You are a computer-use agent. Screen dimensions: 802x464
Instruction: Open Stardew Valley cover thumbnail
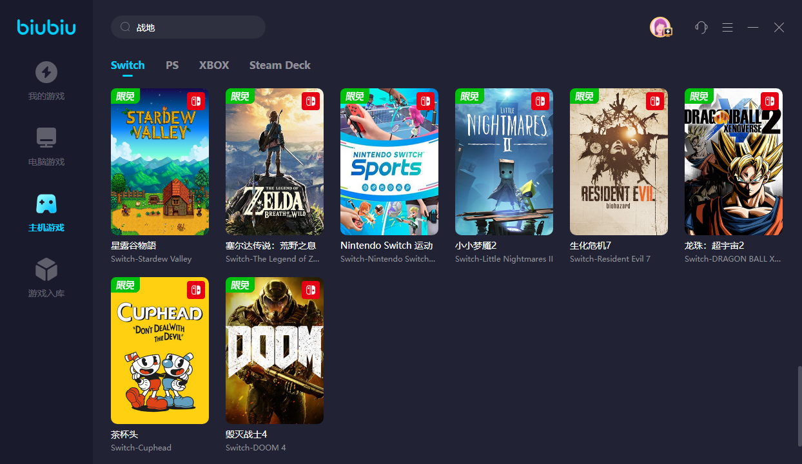pos(160,162)
